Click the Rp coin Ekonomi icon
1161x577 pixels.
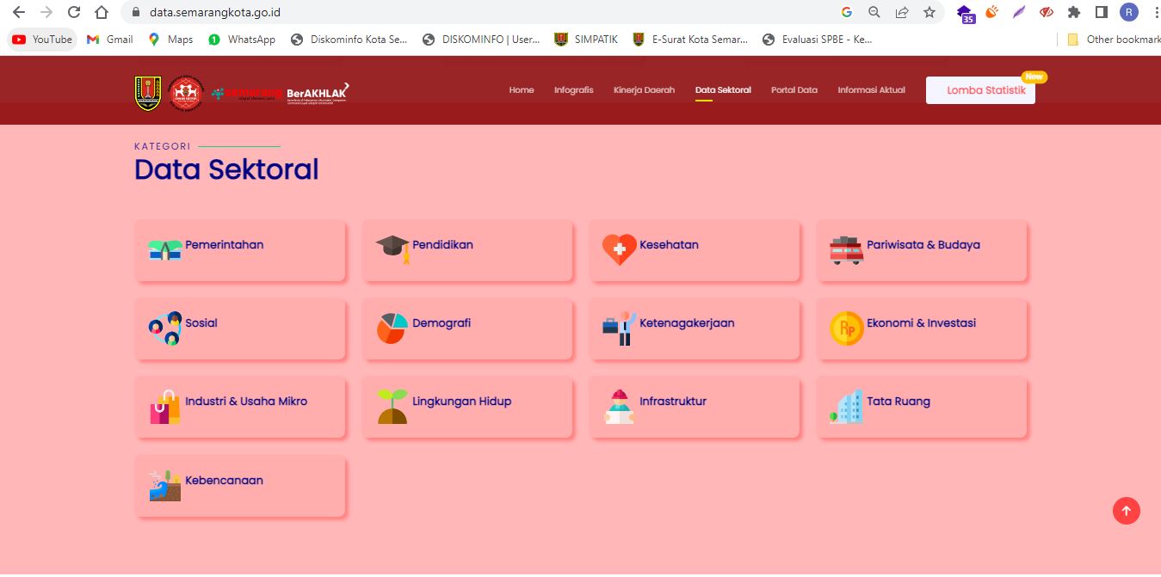point(846,328)
